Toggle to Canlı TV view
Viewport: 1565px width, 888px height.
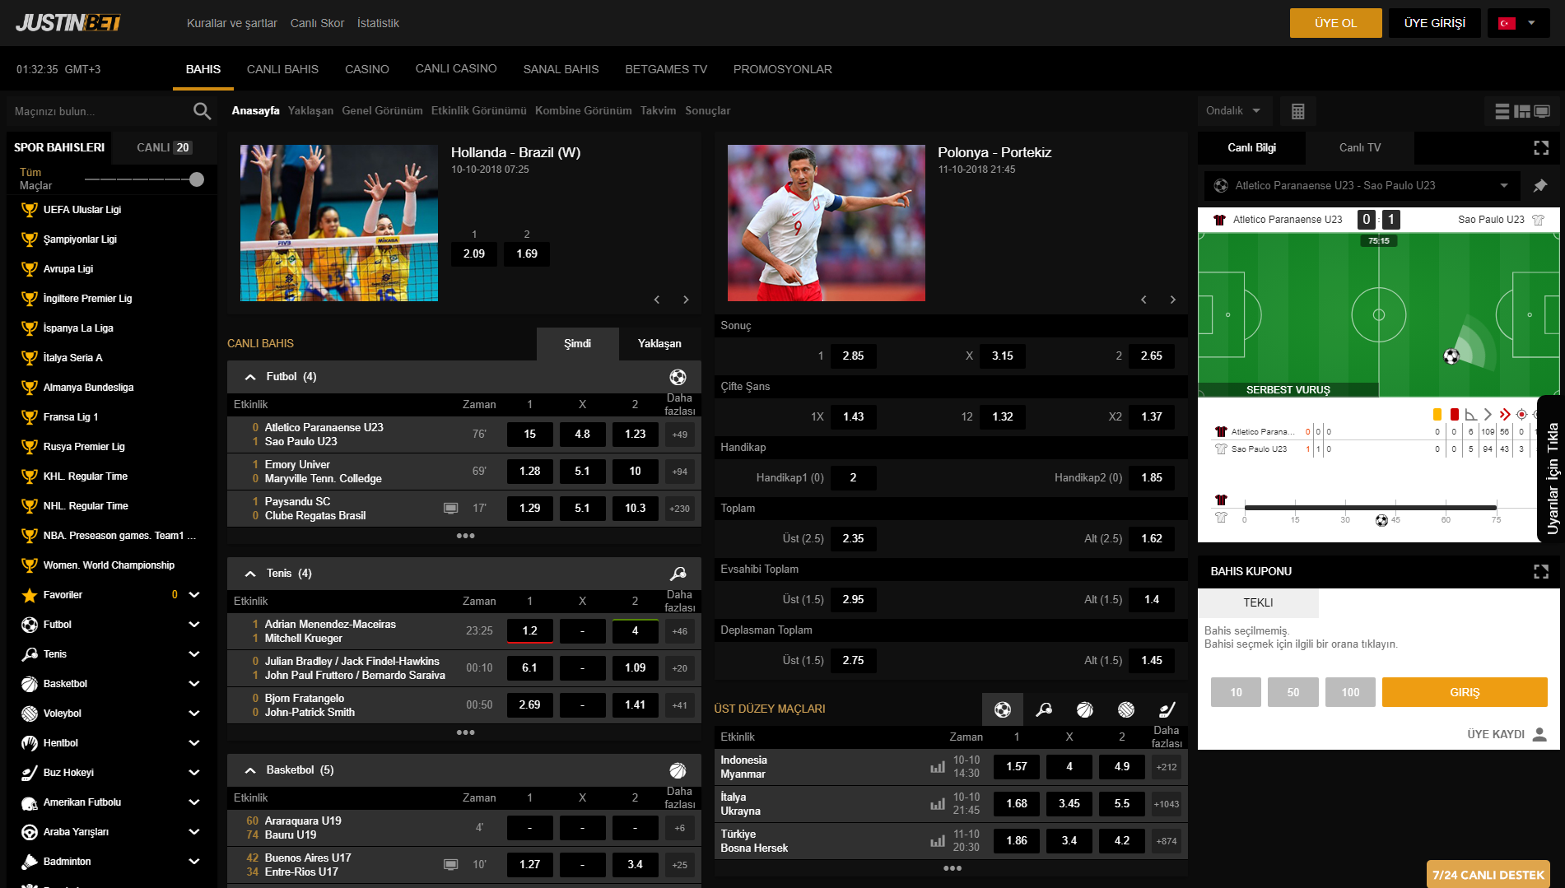[x=1359, y=148]
